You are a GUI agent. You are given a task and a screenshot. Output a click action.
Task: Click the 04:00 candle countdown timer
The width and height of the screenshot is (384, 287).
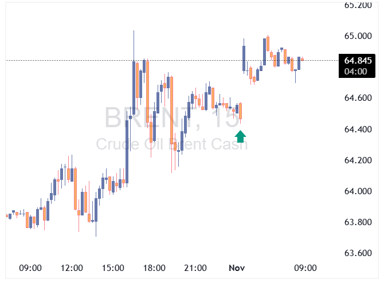355,71
